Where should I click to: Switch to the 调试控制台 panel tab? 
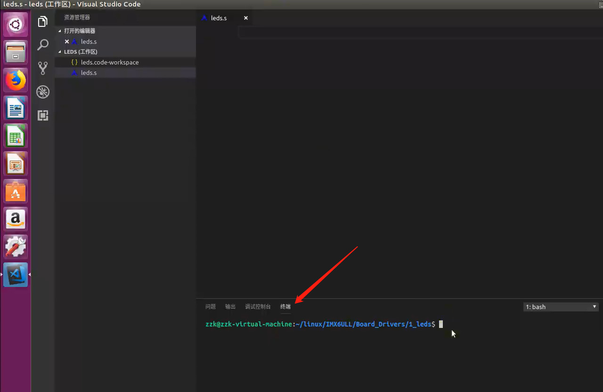coord(258,307)
